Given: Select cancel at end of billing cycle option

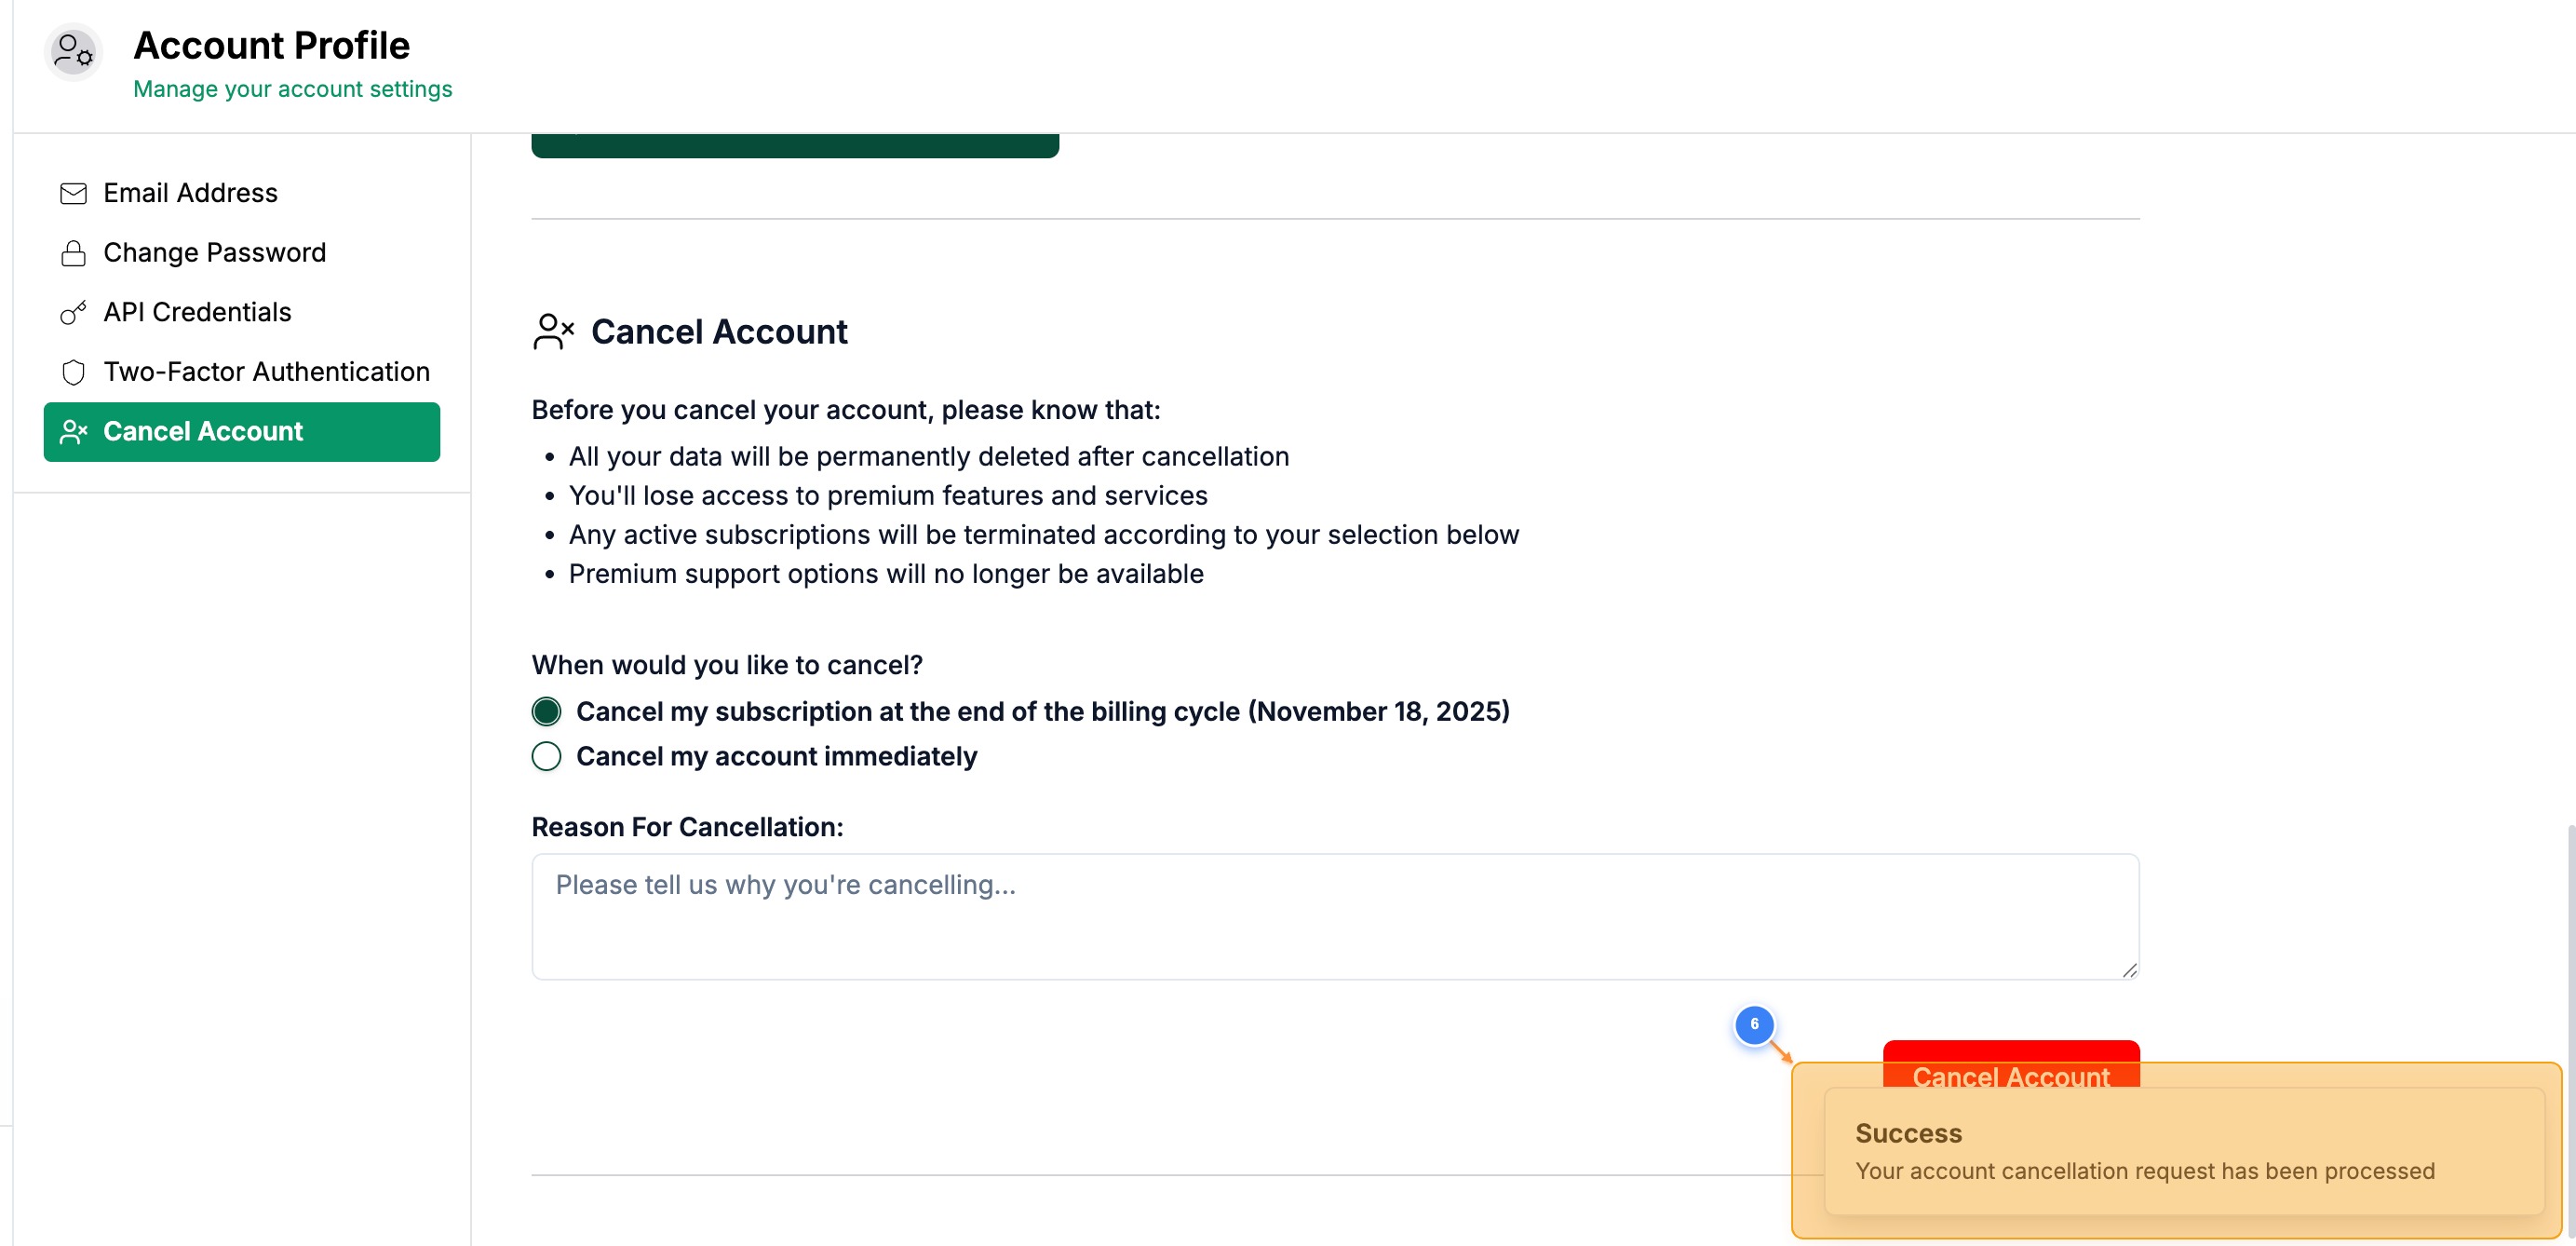Looking at the screenshot, I should [x=546, y=711].
